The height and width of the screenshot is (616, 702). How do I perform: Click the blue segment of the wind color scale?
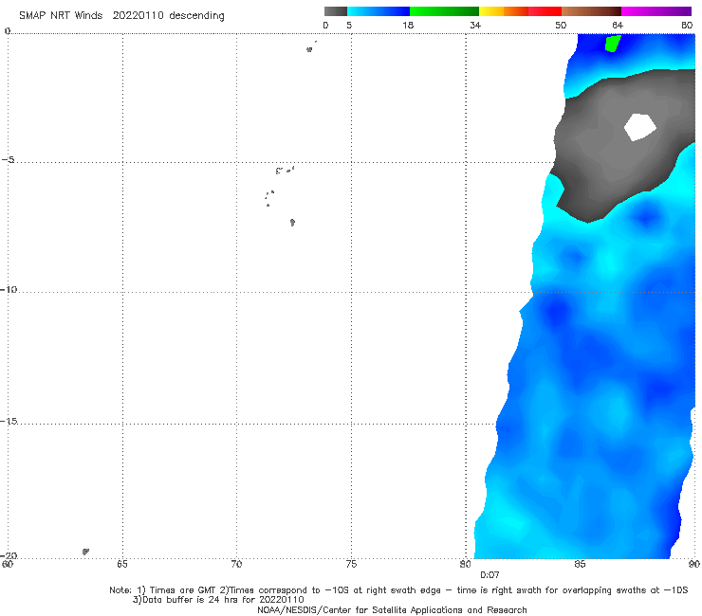379,11
